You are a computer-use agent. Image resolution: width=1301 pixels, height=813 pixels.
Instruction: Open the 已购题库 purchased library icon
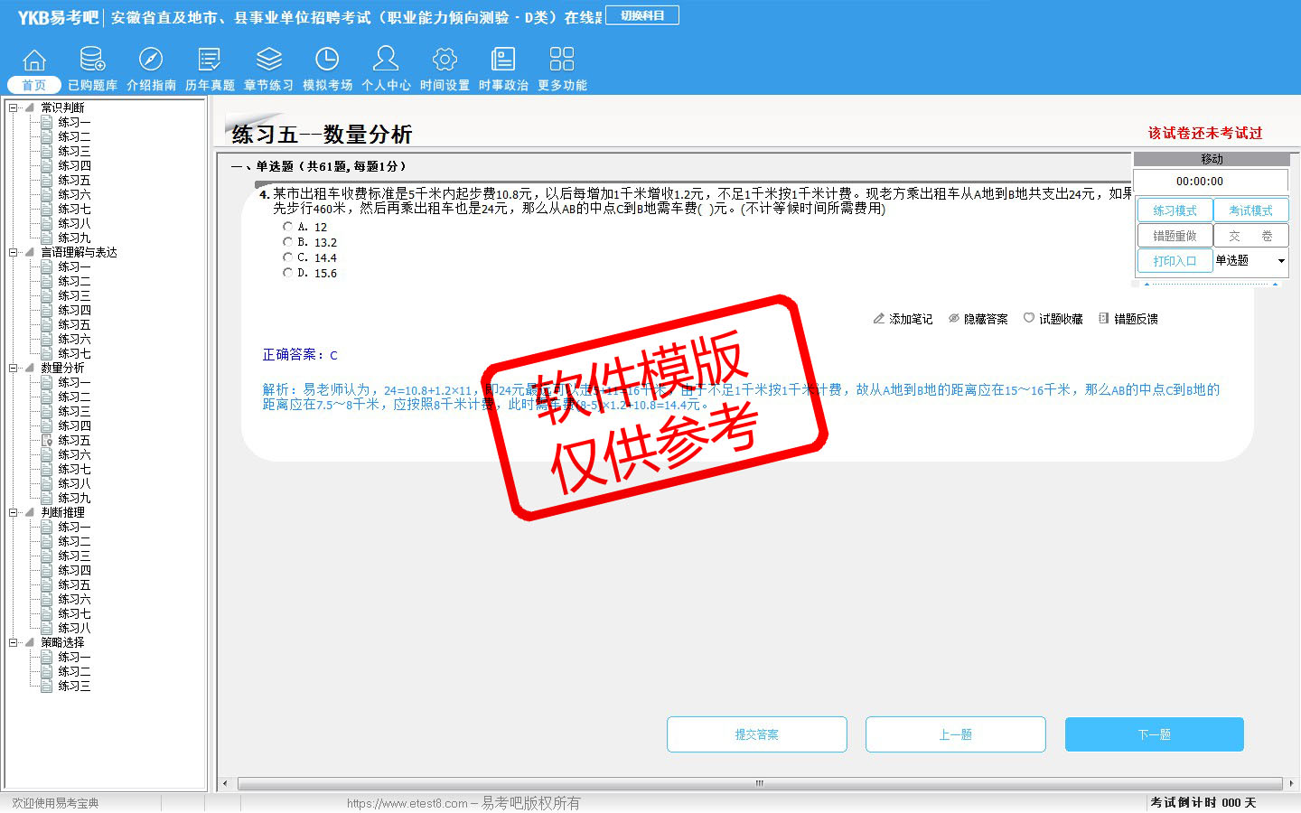(x=92, y=61)
